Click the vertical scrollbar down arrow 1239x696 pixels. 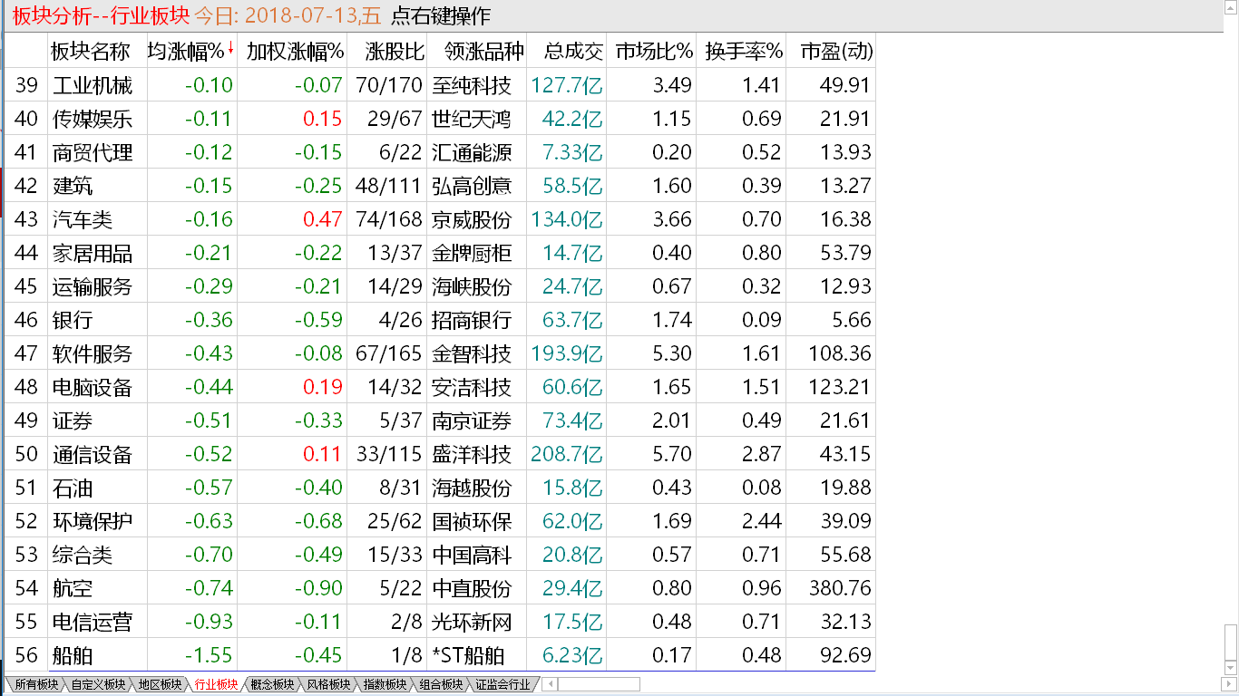point(1230,668)
